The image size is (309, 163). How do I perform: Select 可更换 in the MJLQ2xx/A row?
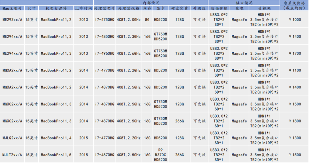pyautogui.click(x=199, y=138)
